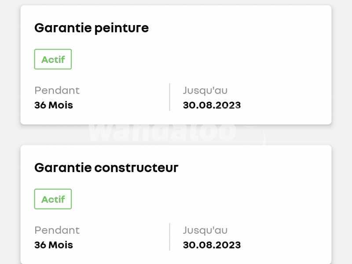Click empty space right of constructeur Actif badge
Viewport: 352px width, 264px height.
pos(198,199)
